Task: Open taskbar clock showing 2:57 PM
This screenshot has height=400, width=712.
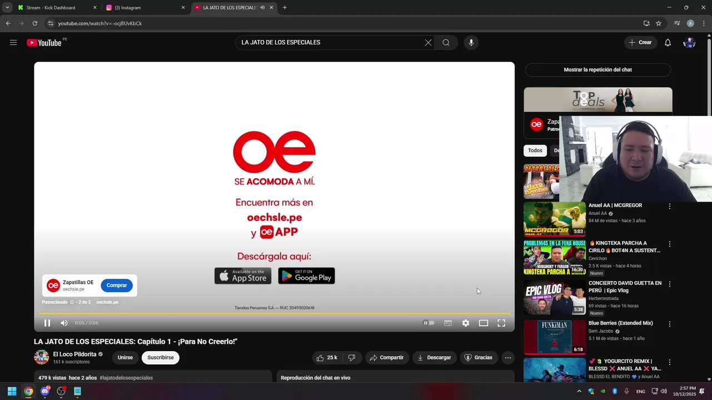Action: coord(683,391)
